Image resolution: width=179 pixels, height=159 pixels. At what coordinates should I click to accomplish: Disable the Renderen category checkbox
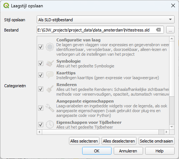click(x=41, y=89)
